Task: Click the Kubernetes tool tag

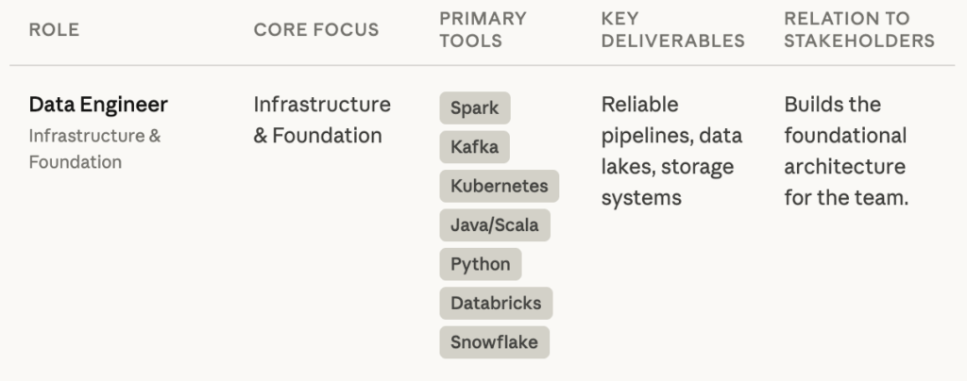Action: (499, 186)
